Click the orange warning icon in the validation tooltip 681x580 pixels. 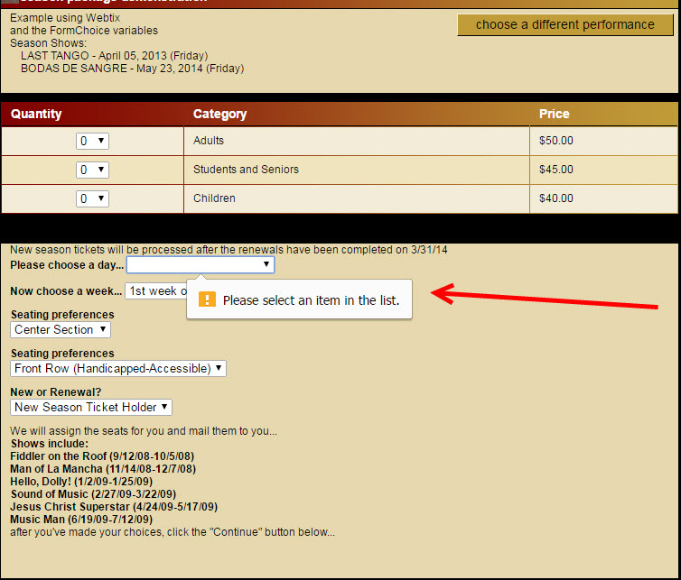pyautogui.click(x=207, y=299)
